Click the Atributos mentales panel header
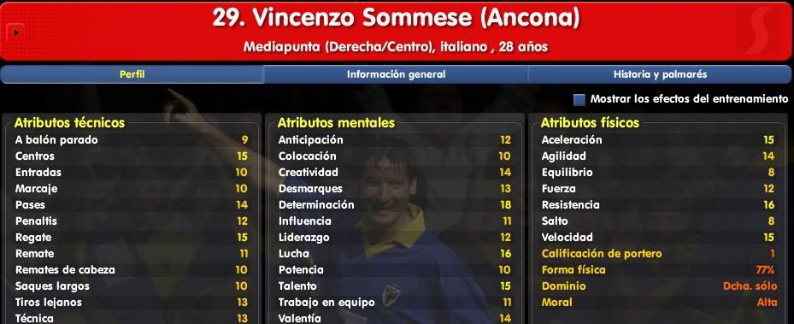 click(336, 122)
